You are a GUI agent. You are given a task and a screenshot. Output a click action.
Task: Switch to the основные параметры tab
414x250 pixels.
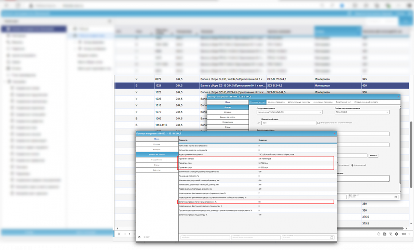(x=276, y=102)
